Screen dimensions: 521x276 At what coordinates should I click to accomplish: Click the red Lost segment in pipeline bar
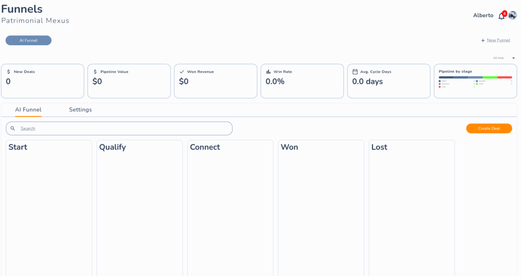(505, 77)
